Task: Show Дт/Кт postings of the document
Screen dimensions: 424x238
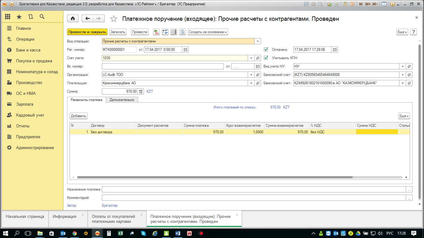Action: [x=156, y=32]
